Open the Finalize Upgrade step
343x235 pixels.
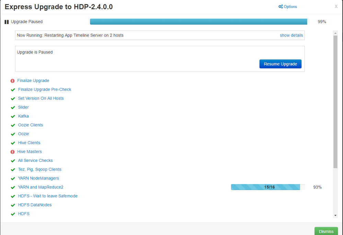pyautogui.click(x=33, y=81)
